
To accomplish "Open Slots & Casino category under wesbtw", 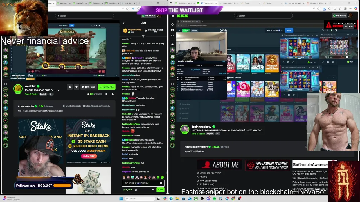I will pyautogui.click(x=31, y=94).
